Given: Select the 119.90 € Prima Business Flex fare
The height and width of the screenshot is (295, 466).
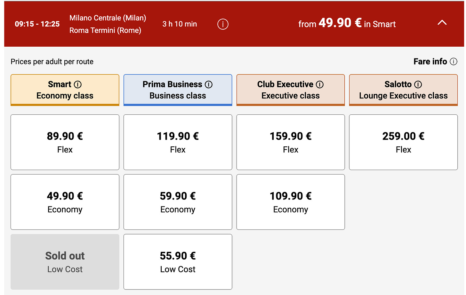Looking at the screenshot, I should click(x=178, y=142).
